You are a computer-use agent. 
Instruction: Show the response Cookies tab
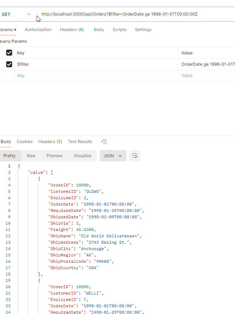click(25, 142)
